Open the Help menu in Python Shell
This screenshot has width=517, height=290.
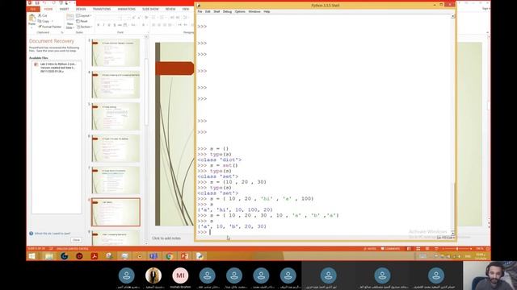(x=267, y=11)
